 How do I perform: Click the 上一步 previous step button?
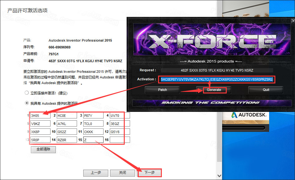tap(96, 173)
